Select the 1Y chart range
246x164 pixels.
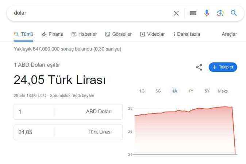pyautogui.click(x=191, y=91)
